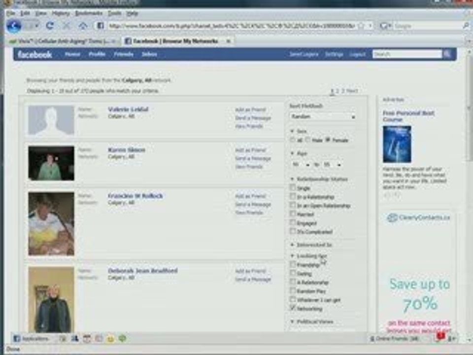Screen dimensions: 473x355
Task: Check the Married checkbox
Action: click(x=292, y=213)
